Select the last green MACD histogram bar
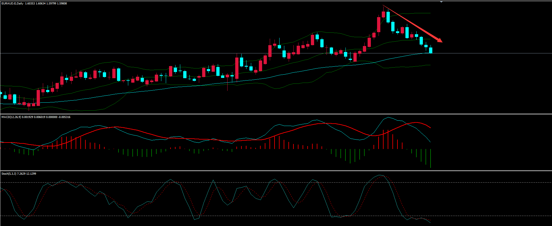552x226 pixels. [x=431, y=158]
